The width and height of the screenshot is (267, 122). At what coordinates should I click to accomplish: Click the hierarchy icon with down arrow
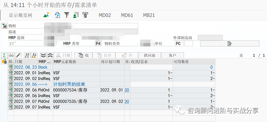tap(34, 55)
